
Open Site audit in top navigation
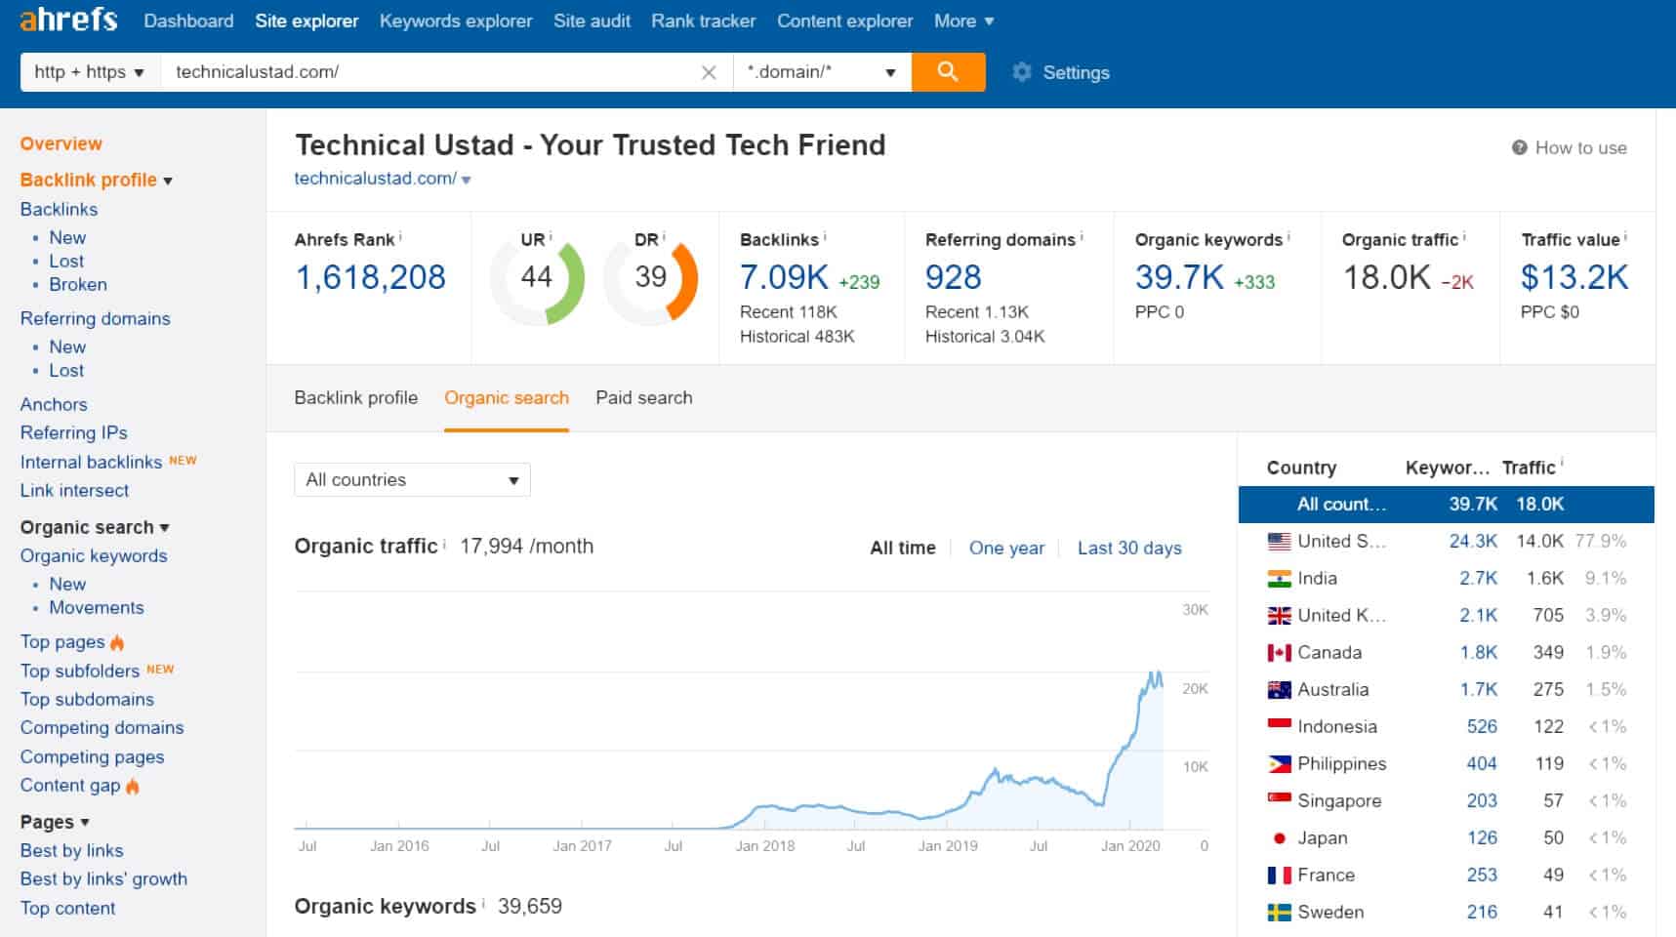click(x=592, y=20)
